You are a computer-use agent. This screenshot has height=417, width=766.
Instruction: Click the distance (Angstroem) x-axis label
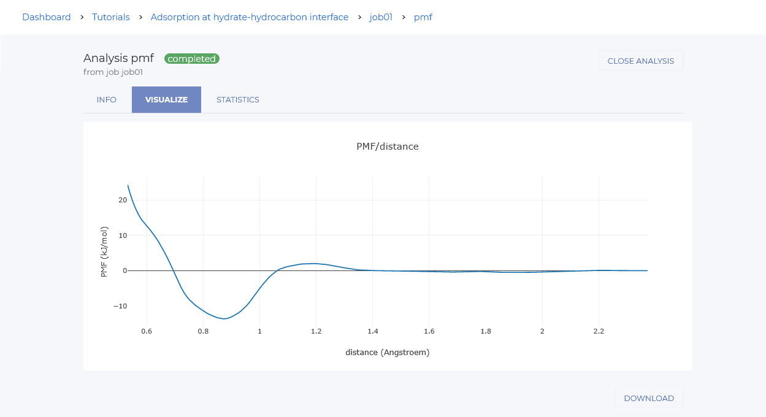point(388,353)
